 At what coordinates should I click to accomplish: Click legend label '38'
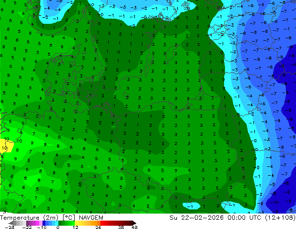pos(121,227)
